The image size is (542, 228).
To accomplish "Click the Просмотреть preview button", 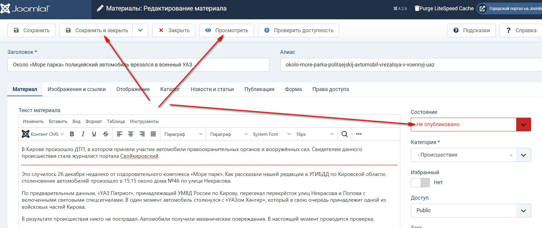I will point(226,30).
